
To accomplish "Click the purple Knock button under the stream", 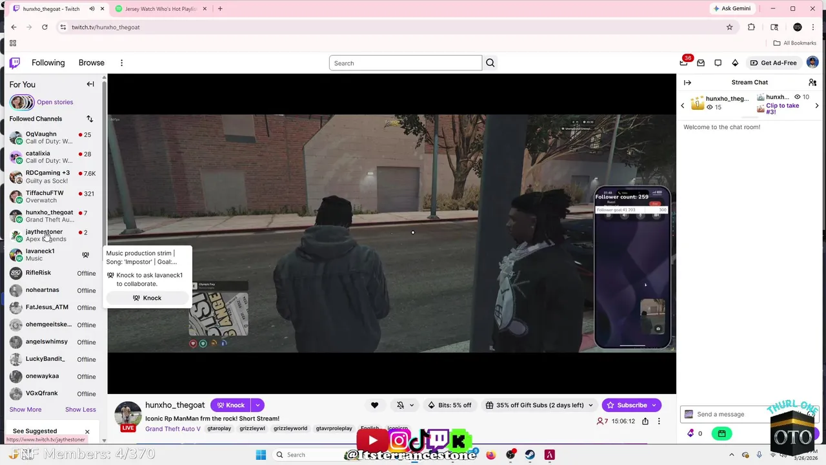I will pos(230,405).
